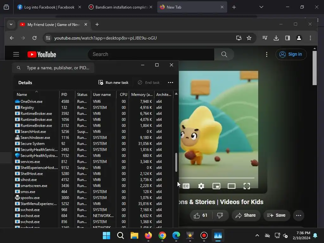Switch to Bandicam installation tab
324x243 pixels.
(121, 7)
